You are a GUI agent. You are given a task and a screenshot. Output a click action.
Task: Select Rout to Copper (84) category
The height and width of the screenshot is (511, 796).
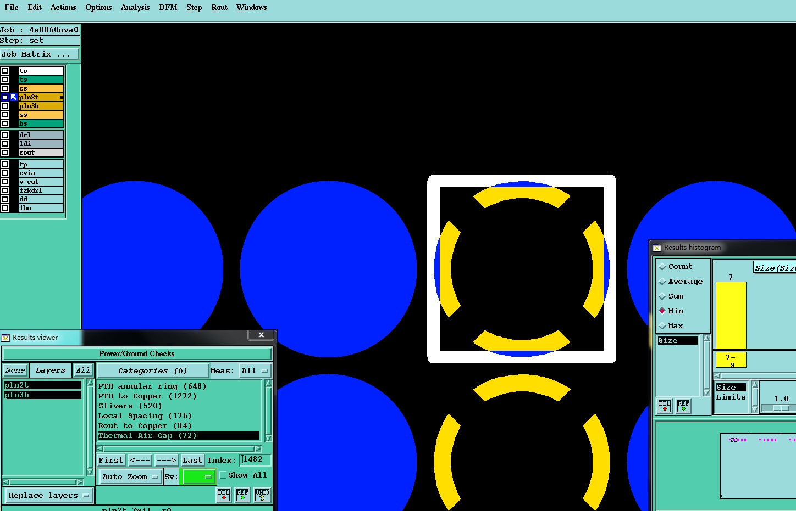click(x=145, y=426)
